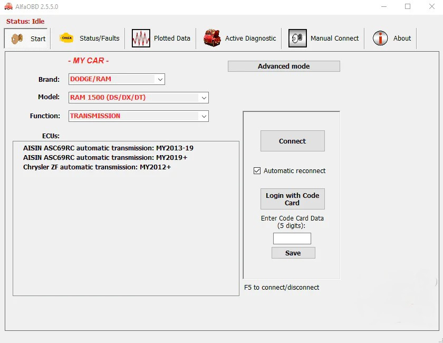This screenshot has height=343, width=443.
Task: Select Chrysler ZF automatic transmission MY2012+ ECU
Action: (x=97, y=167)
